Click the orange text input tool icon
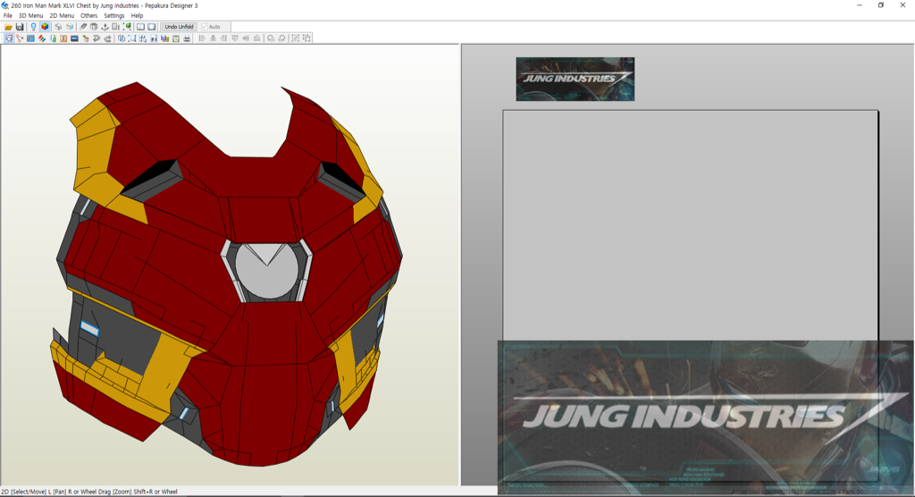The width and height of the screenshot is (915, 497). pos(63,38)
